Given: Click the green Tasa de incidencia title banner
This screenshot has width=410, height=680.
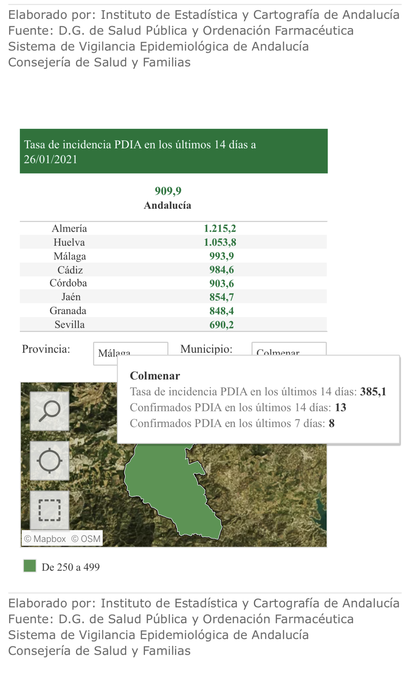Looking at the screenshot, I should point(174,151).
